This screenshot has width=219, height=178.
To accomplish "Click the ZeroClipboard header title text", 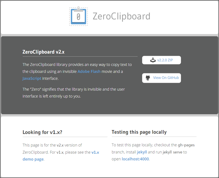I will pyautogui.click(x=121, y=17).
